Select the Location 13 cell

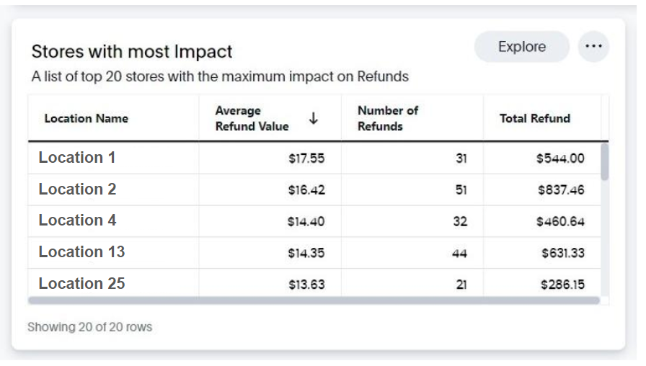(113, 253)
